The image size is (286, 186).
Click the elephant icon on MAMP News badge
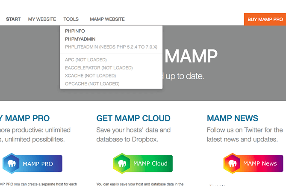[233, 163]
